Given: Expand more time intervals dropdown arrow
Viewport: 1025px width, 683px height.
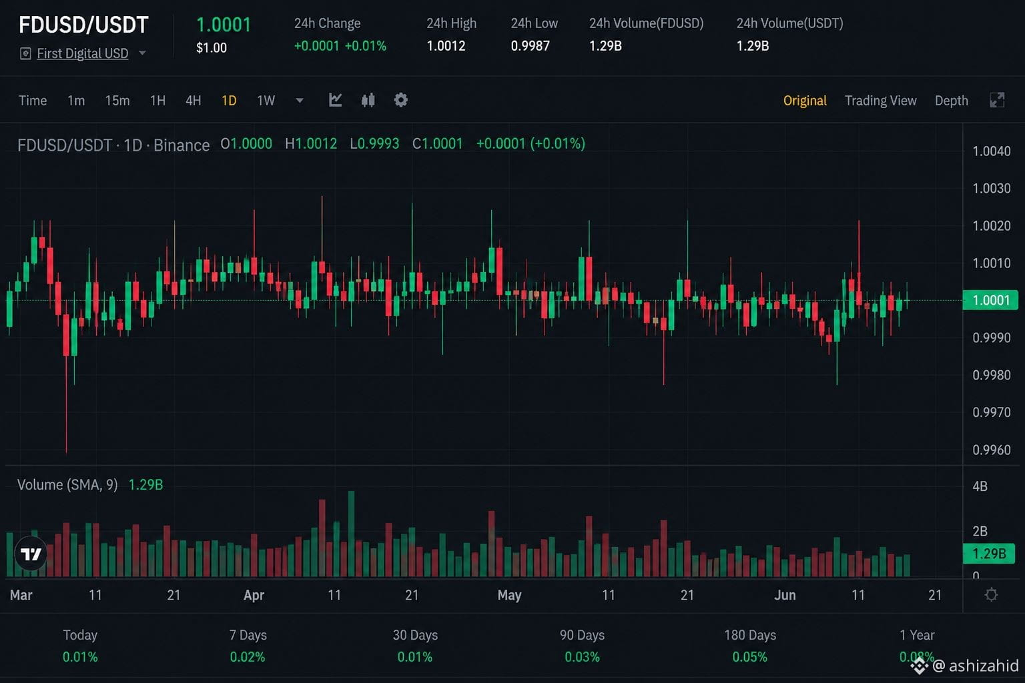Looking at the screenshot, I should [x=300, y=101].
